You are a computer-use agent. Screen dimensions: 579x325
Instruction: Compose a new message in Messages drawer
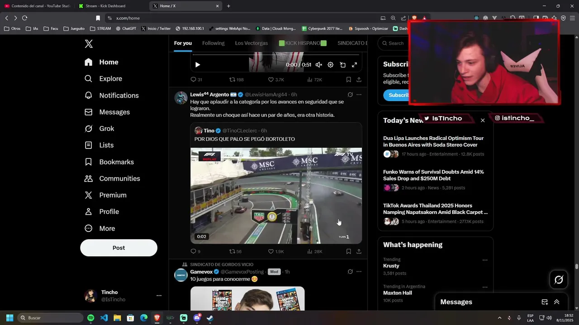(545, 302)
